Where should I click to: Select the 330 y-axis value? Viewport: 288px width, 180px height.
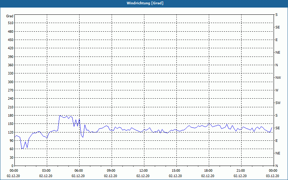[11, 73]
